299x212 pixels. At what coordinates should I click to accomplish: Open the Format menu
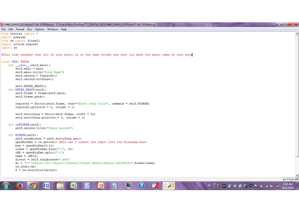20,29
